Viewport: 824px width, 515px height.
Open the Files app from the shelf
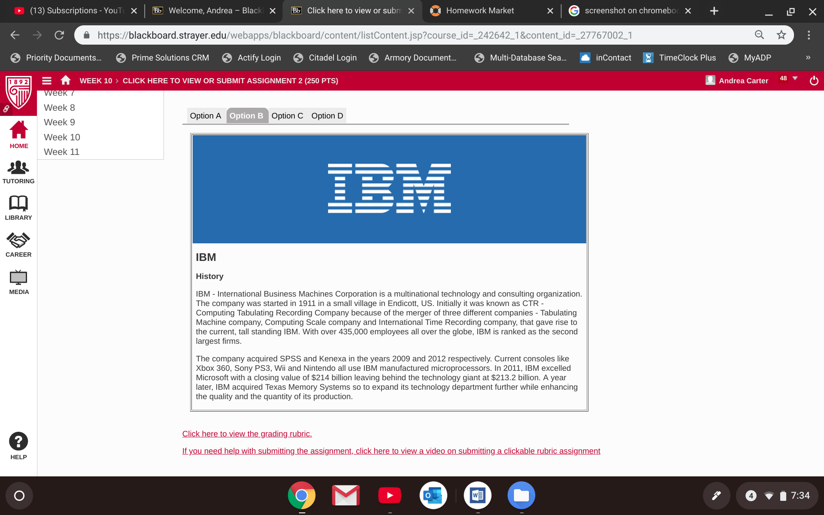click(521, 495)
